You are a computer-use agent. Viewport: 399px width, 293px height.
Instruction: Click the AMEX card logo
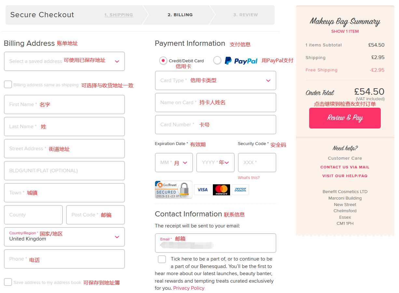click(240, 190)
